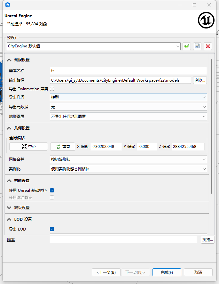
Task: Click the 输出路径 text field
Action: tap(121, 80)
